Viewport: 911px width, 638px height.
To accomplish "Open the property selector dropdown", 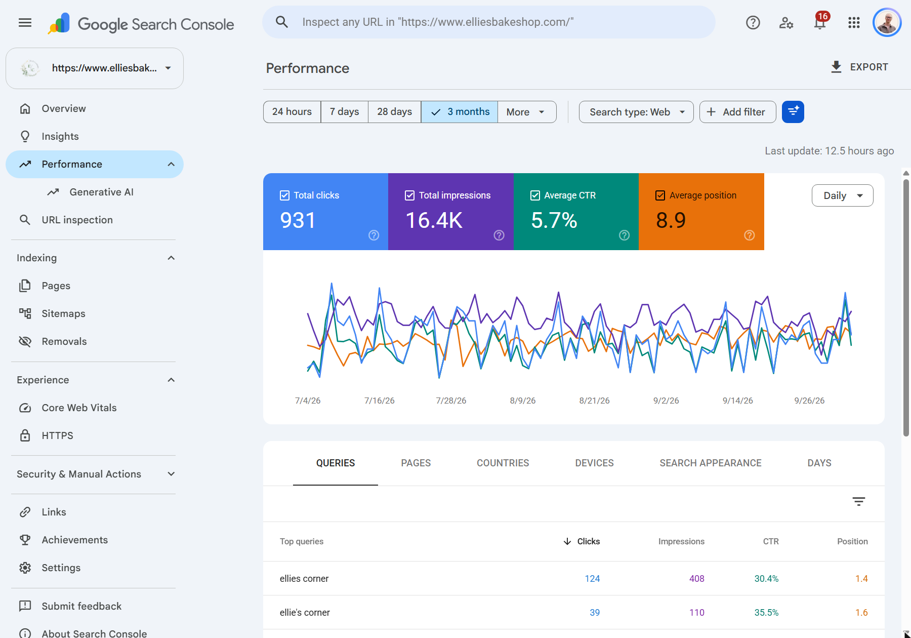I will point(95,68).
